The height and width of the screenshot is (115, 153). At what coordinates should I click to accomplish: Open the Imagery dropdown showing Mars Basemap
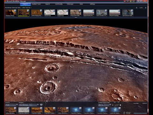29,105
